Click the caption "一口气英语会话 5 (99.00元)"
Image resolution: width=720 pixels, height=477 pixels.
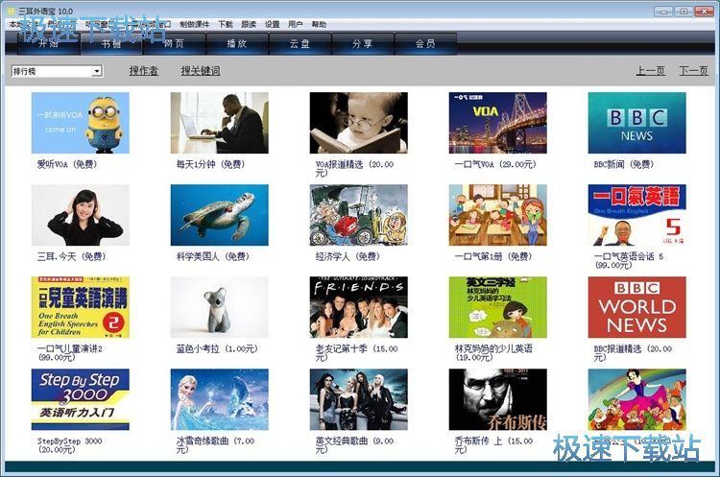coord(629,261)
